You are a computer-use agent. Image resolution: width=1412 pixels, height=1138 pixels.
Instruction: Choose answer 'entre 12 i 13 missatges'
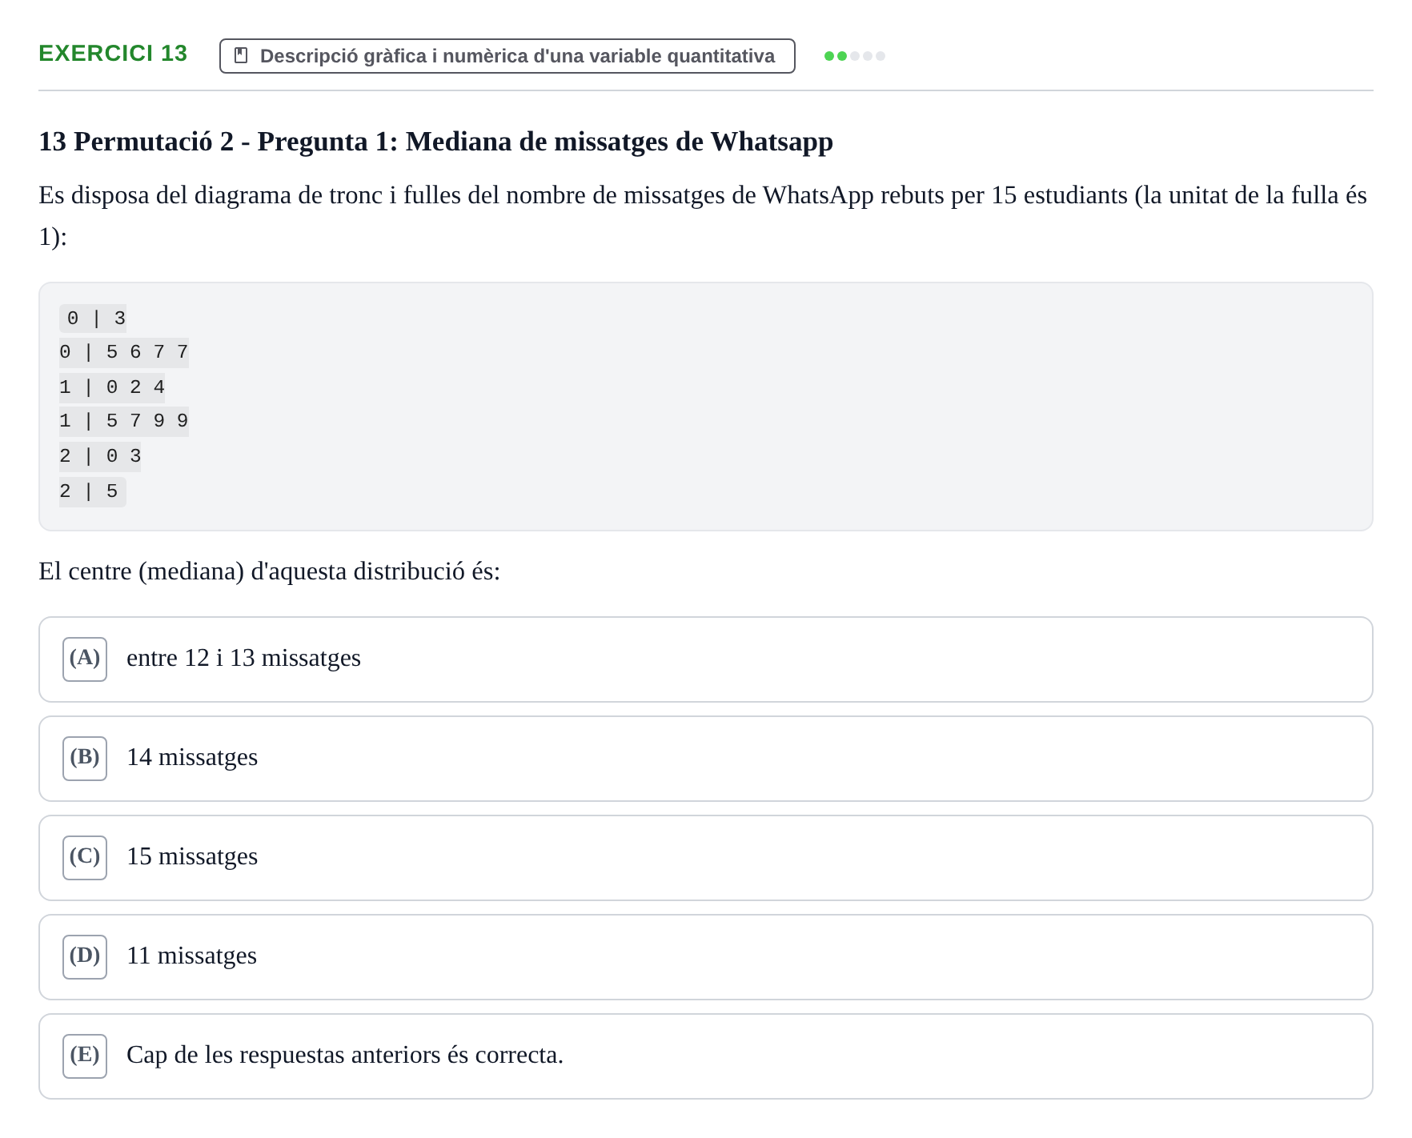(706, 659)
